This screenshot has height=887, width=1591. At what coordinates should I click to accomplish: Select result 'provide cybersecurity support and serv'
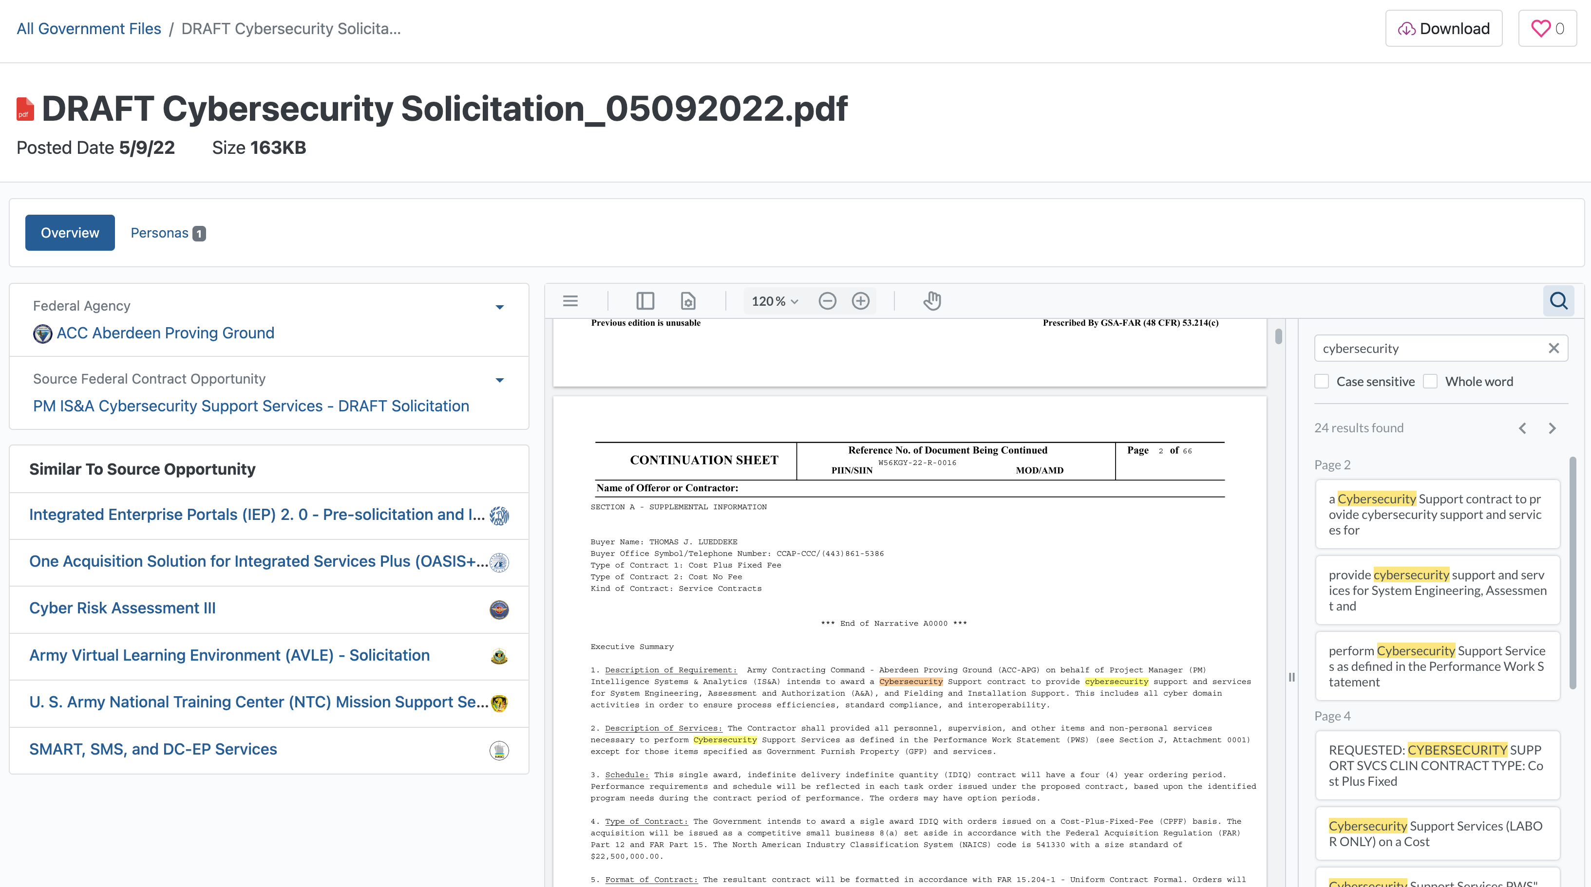click(1437, 590)
